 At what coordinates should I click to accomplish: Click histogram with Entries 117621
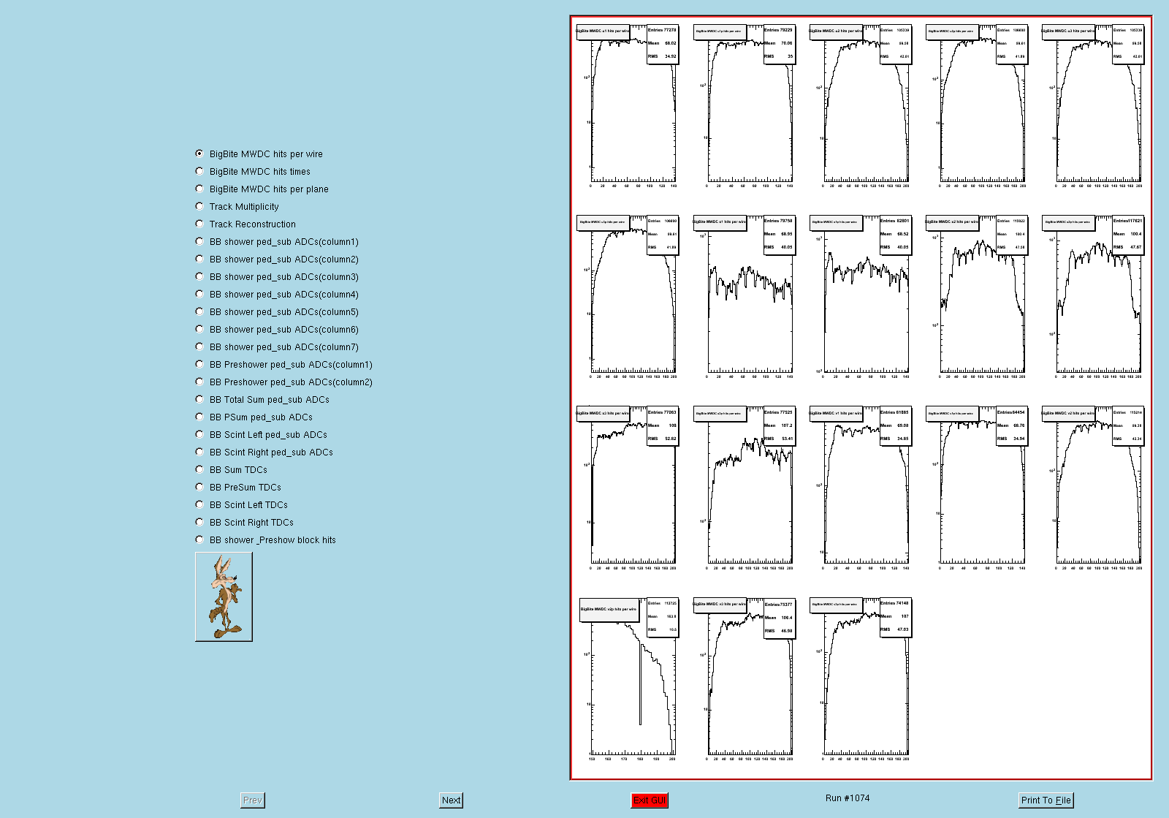[x=1094, y=298]
